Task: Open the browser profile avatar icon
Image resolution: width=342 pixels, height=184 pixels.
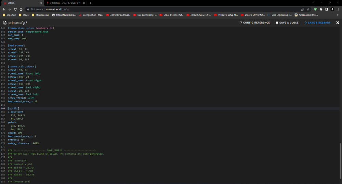Action: point(332,9)
